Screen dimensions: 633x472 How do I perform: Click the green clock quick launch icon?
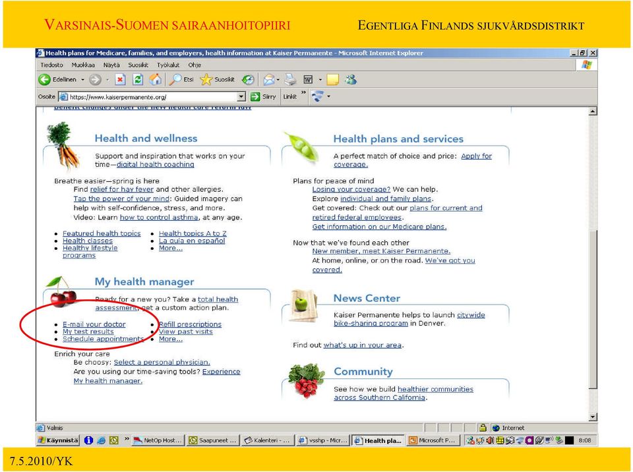click(x=114, y=440)
